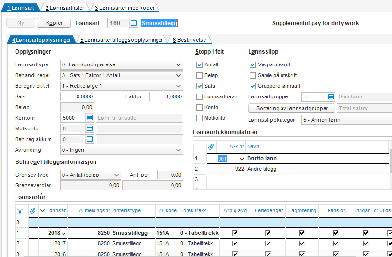Toggle Sats checkbox under Stopp i felt
The height and width of the screenshot is (257, 392).
(x=199, y=86)
